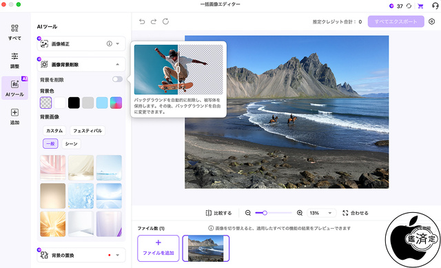
Task: Select the cream fabric background thumbnail
Action: 81,167
